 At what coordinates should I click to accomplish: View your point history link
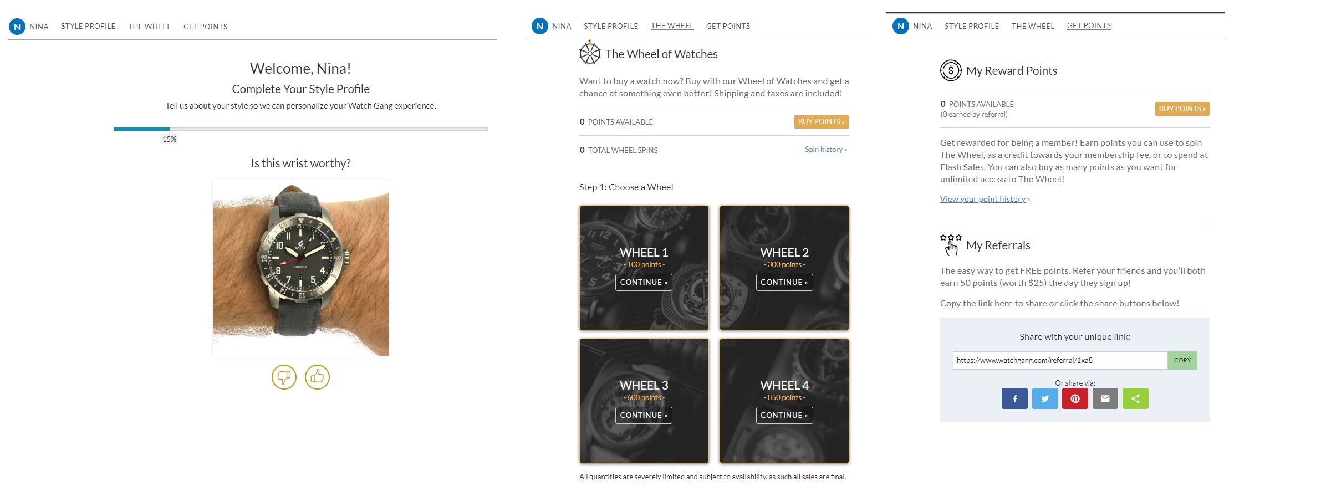tap(985, 199)
